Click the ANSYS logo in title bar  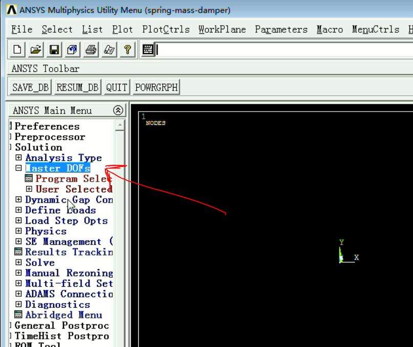click(x=12, y=10)
